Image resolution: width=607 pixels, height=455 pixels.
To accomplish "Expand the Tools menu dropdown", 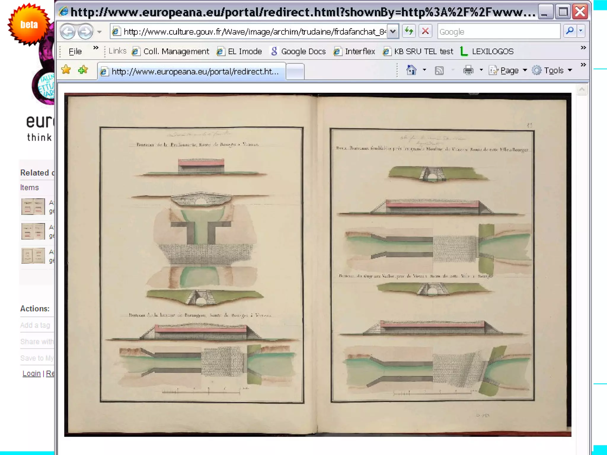I will point(570,71).
